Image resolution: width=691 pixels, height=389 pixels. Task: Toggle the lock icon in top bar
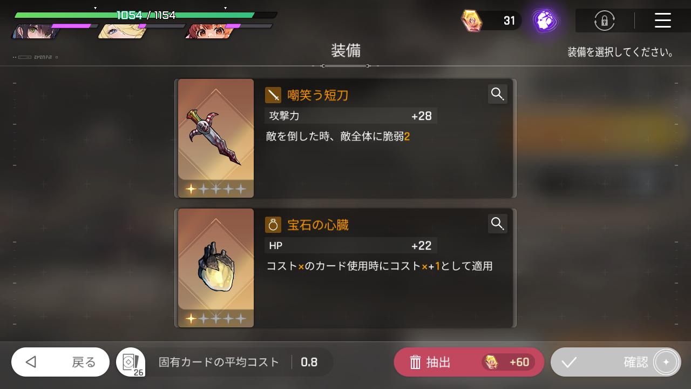point(604,21)
